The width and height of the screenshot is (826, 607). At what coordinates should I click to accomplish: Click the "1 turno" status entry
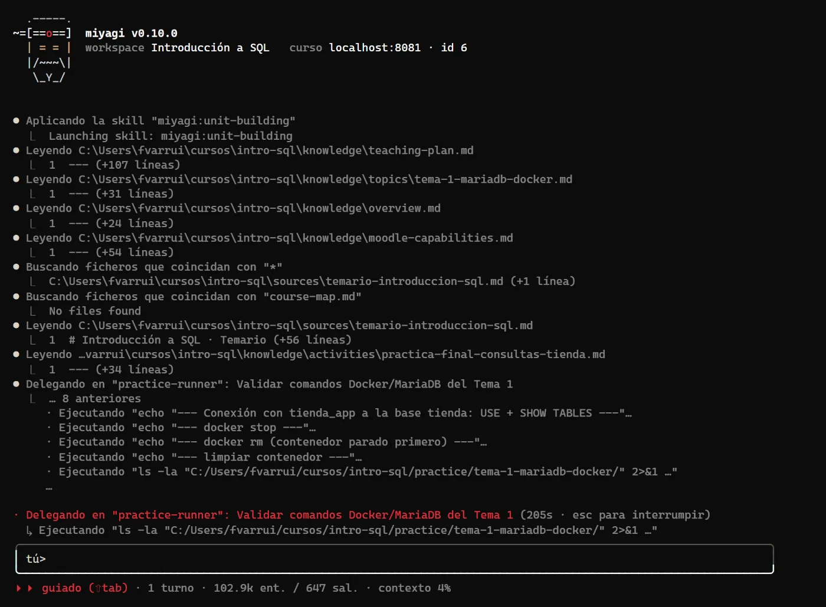(x=171, y=588)
